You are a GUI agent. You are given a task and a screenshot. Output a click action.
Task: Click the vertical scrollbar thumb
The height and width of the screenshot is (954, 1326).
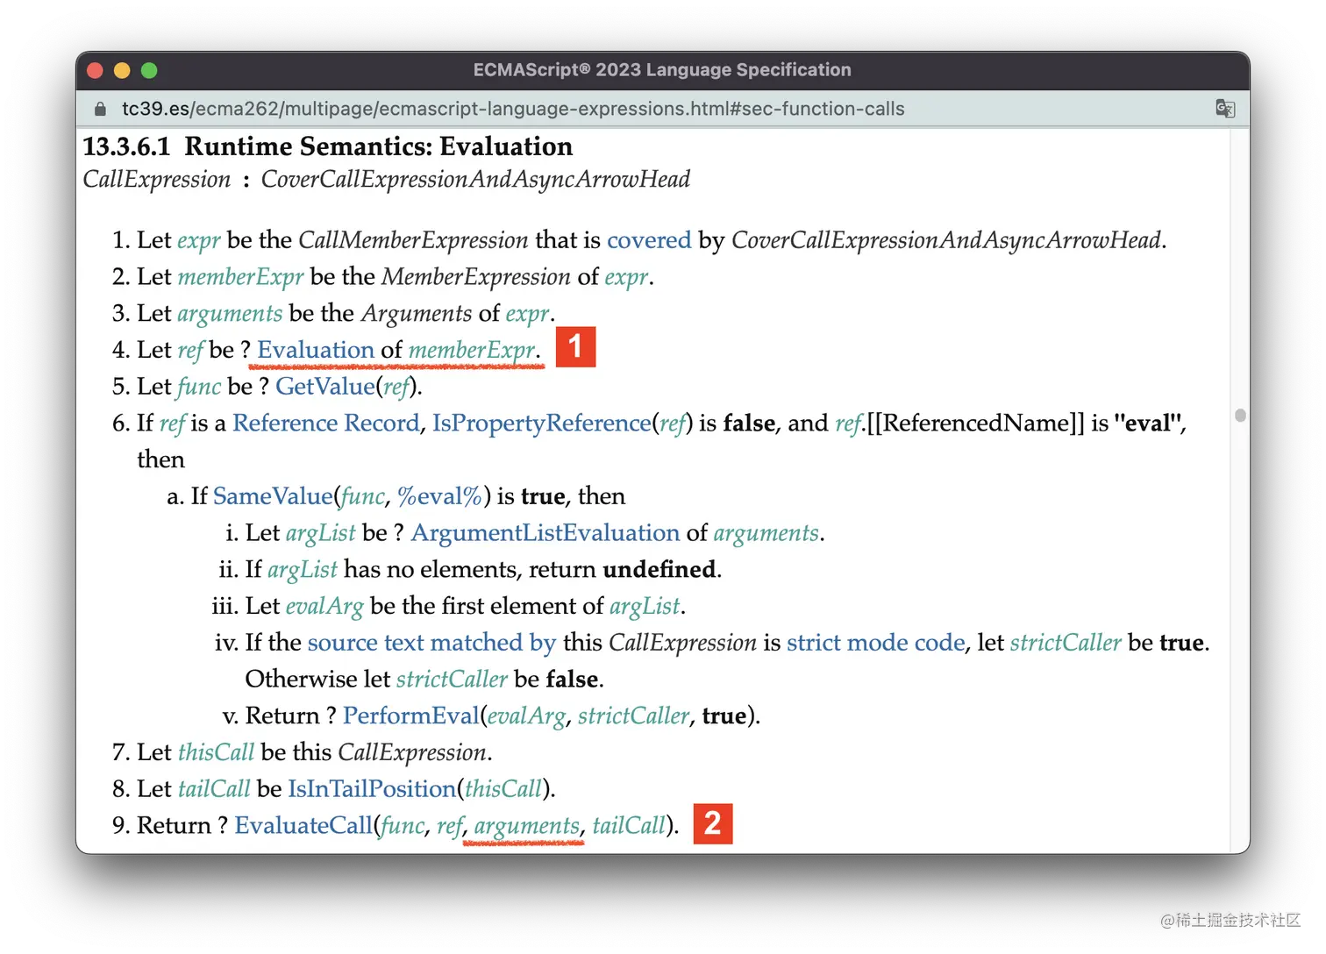(x=1240, y=416)
